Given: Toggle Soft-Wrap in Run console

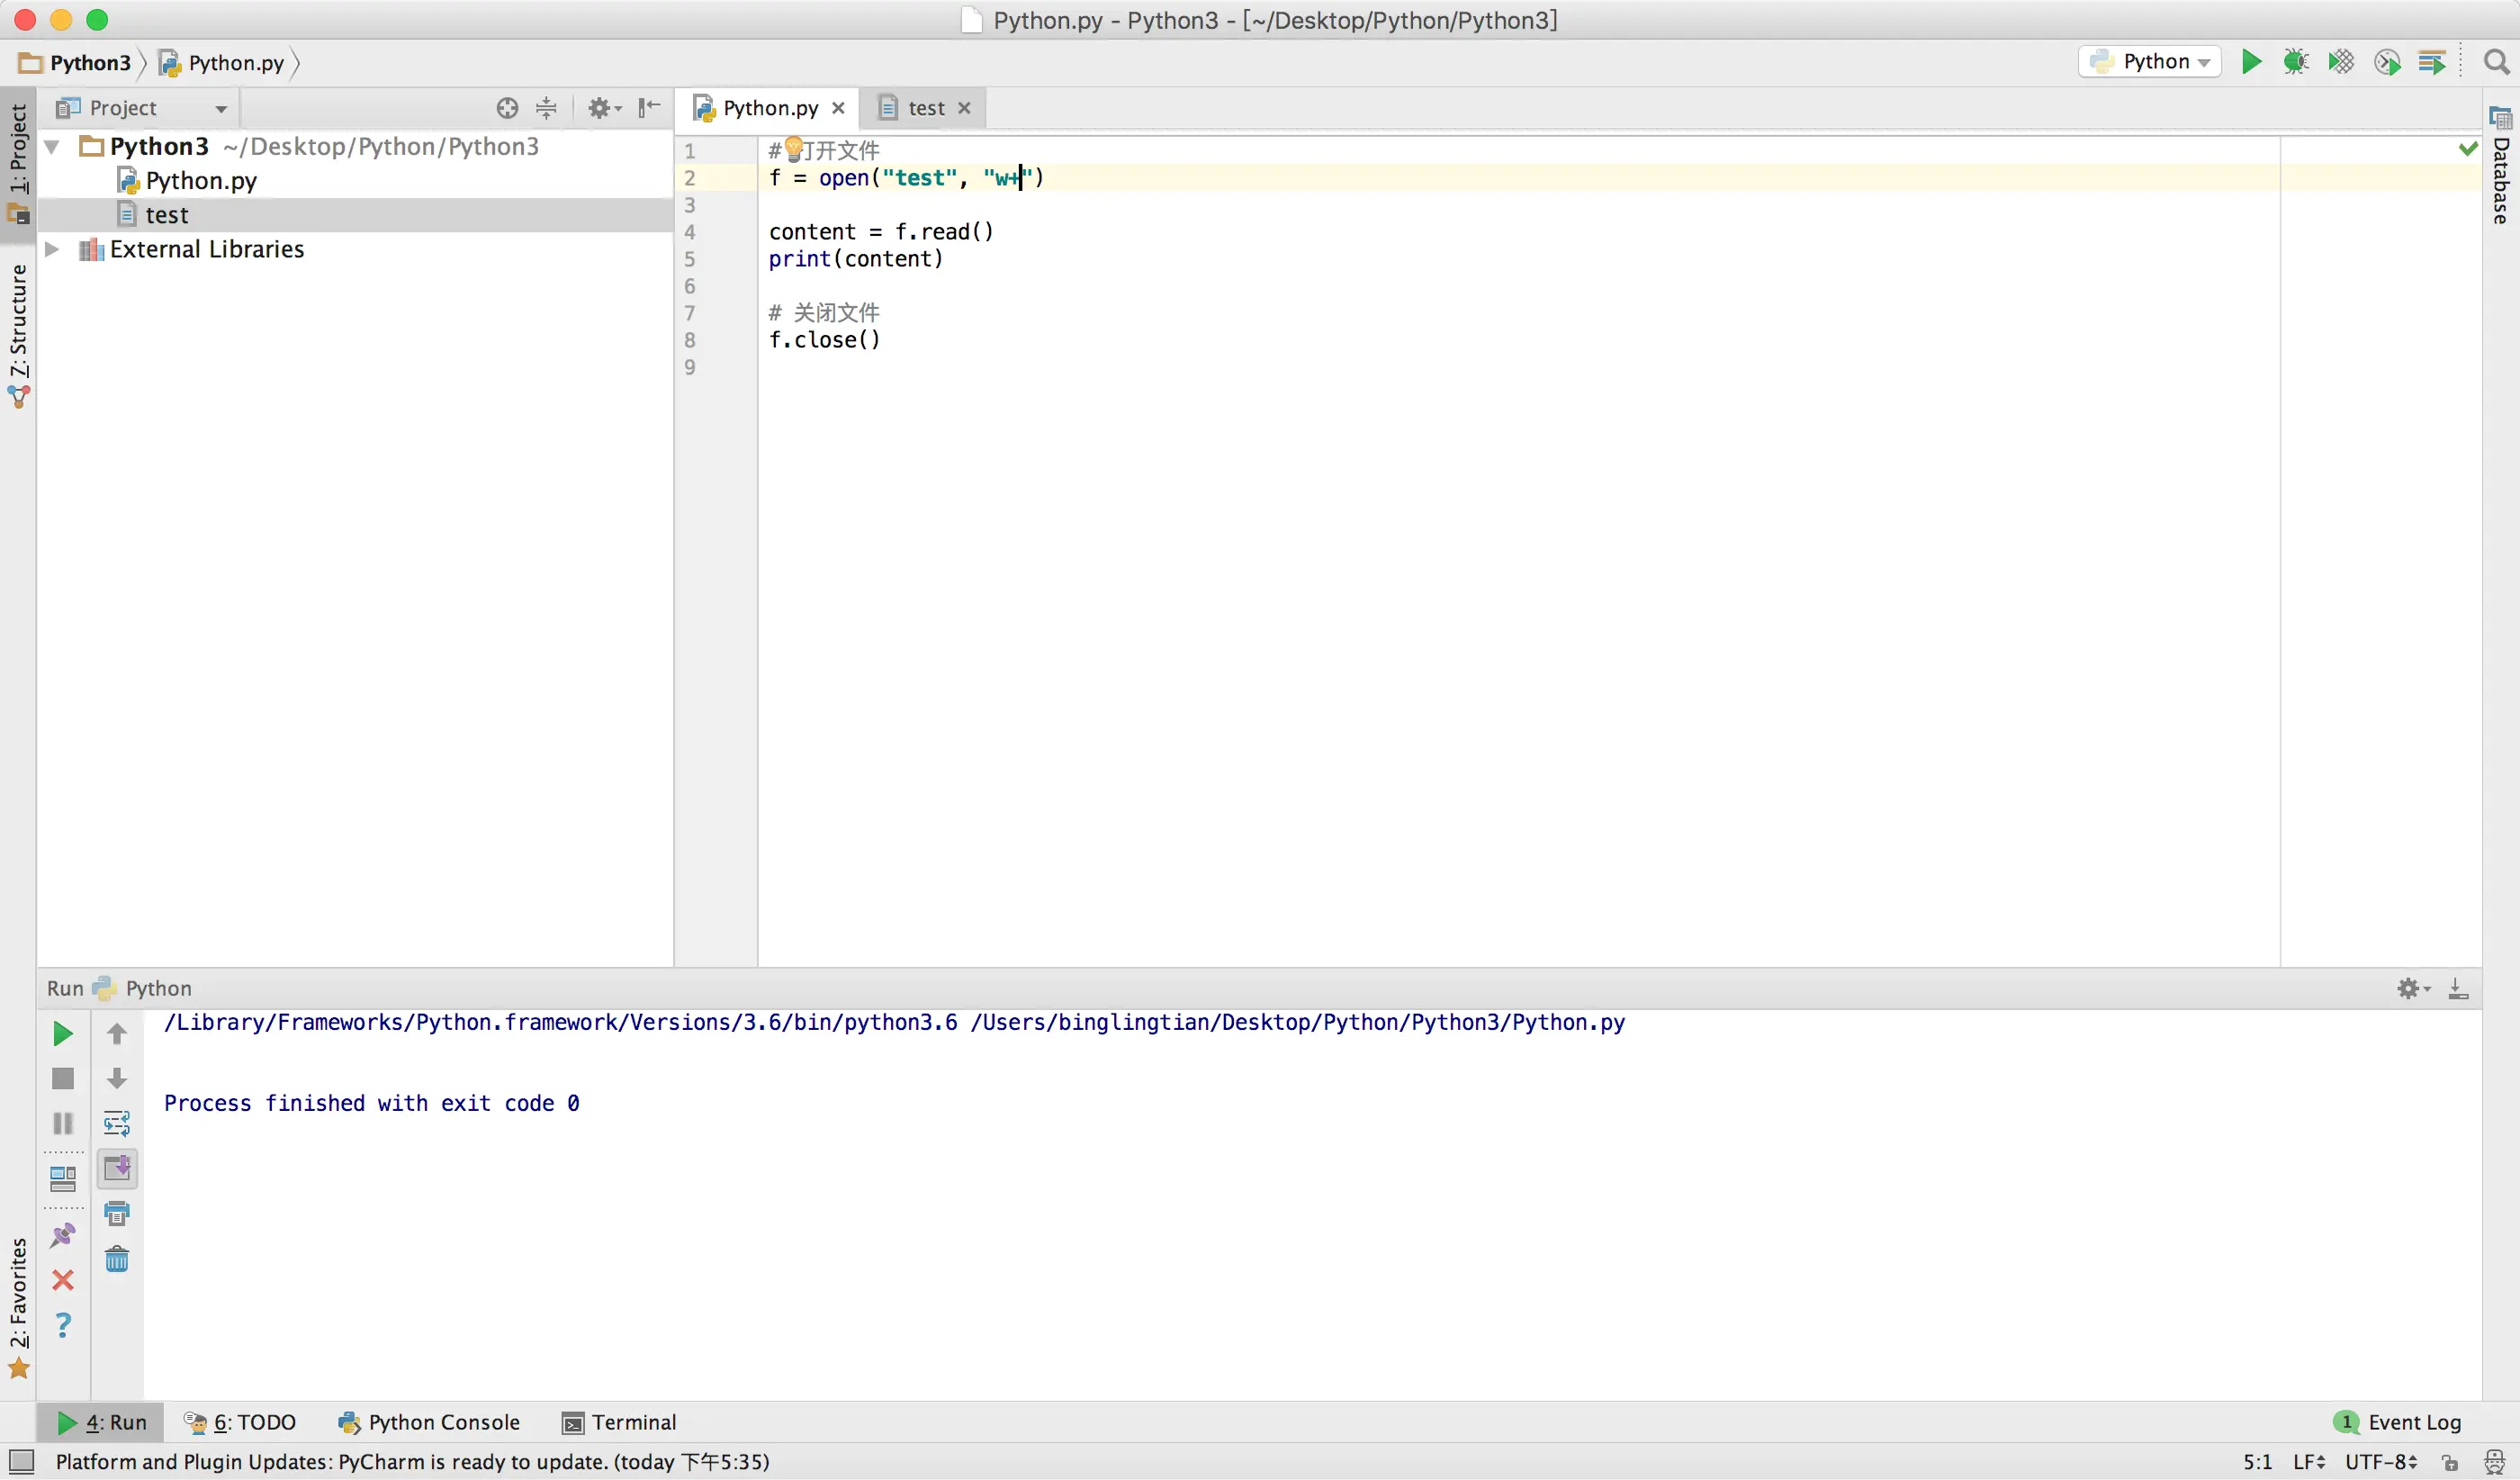Looking at the screenshot, I should click(x=117, y=1124).
